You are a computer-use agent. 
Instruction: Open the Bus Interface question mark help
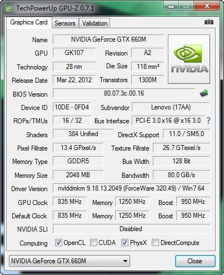coord(208,121)
